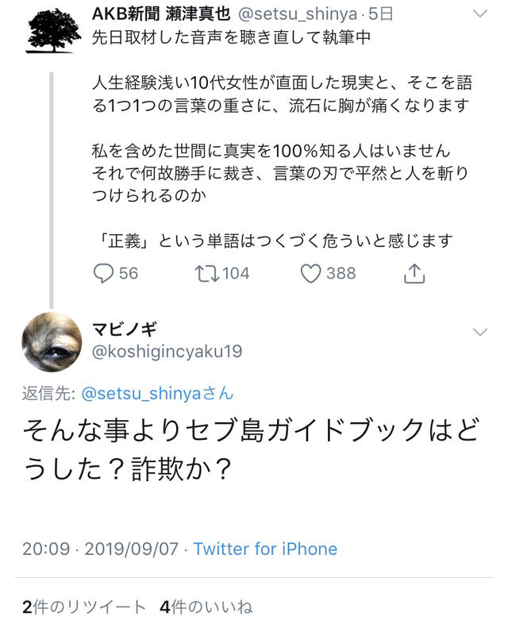
Task: Expand the chevron menu on AKB新聞 tweet
Action: (480, 13)
